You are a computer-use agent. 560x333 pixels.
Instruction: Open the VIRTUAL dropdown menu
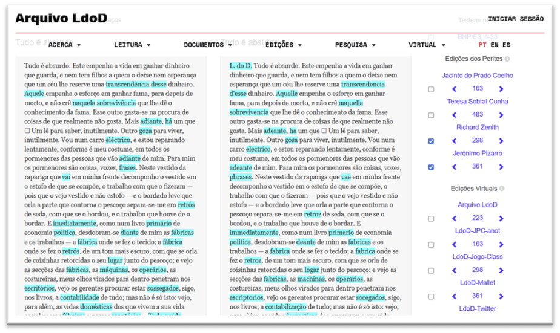pos(427,45)
